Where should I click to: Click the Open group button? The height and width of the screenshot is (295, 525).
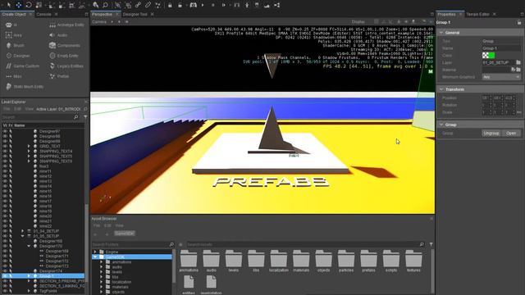pos(511,133)
